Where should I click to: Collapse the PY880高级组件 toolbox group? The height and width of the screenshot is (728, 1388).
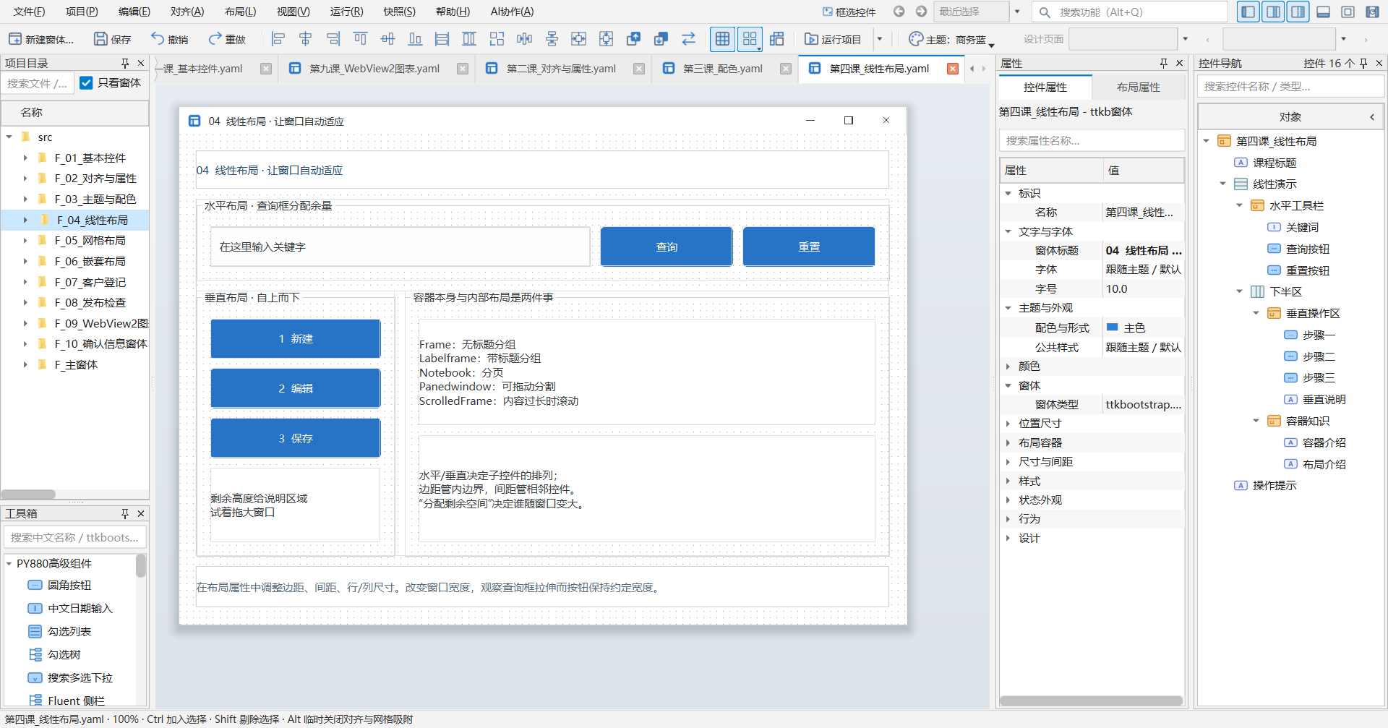pos(9,564)
